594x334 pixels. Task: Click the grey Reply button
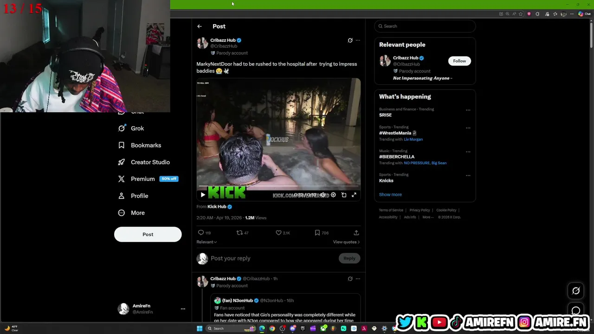349,258
